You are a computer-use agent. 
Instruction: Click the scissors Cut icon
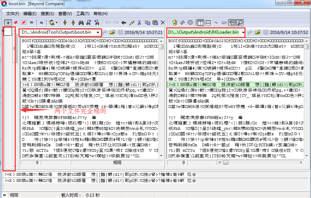(x=139, y=23)
